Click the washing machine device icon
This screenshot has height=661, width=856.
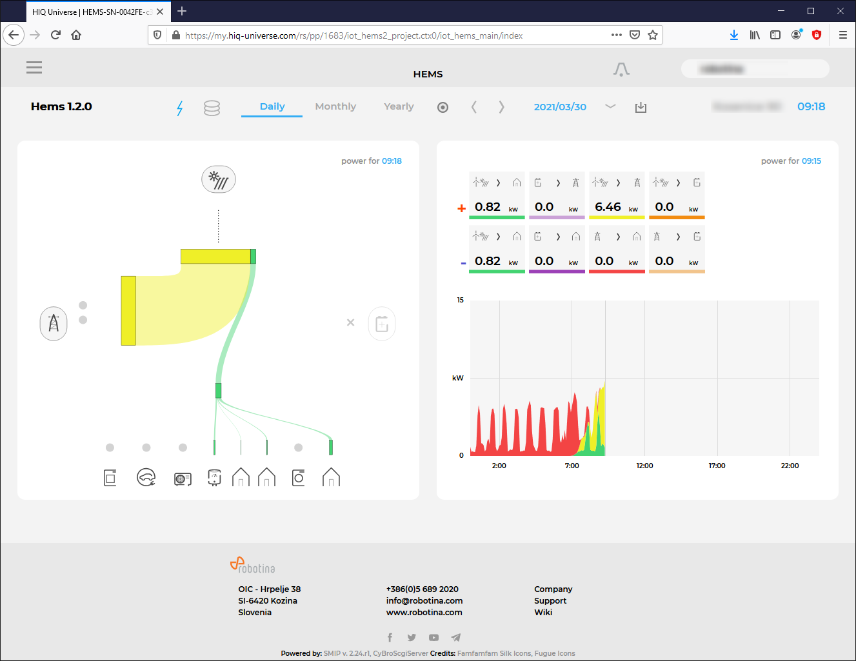click(x=298, y=477)
